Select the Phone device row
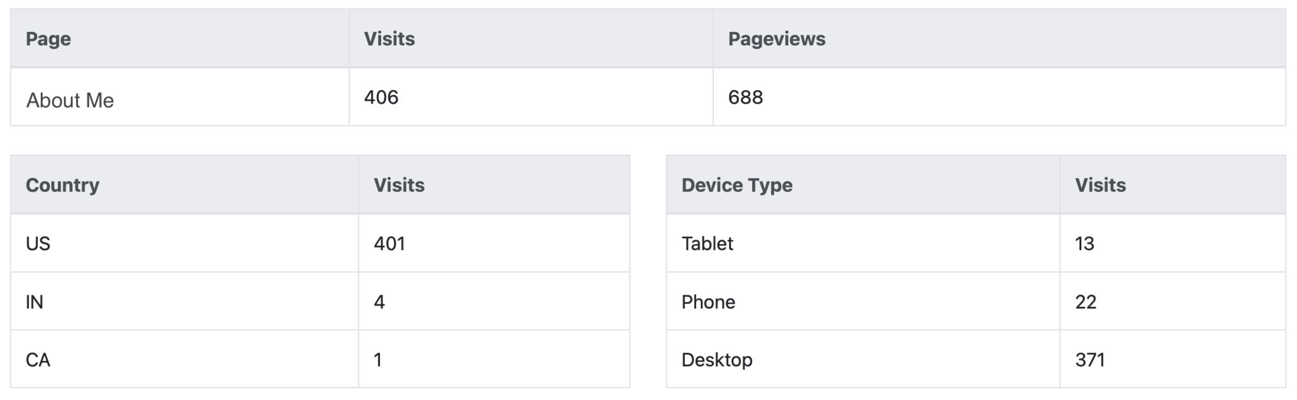This screenshot has width=1297, height=400. click(x=708, y=302)
